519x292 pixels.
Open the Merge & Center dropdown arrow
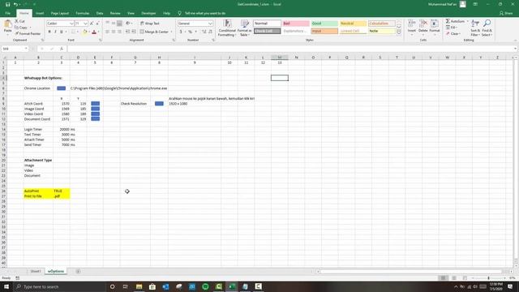(171, 32)
